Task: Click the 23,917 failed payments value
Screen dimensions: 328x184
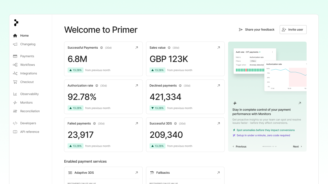Action: coord(80,135)
